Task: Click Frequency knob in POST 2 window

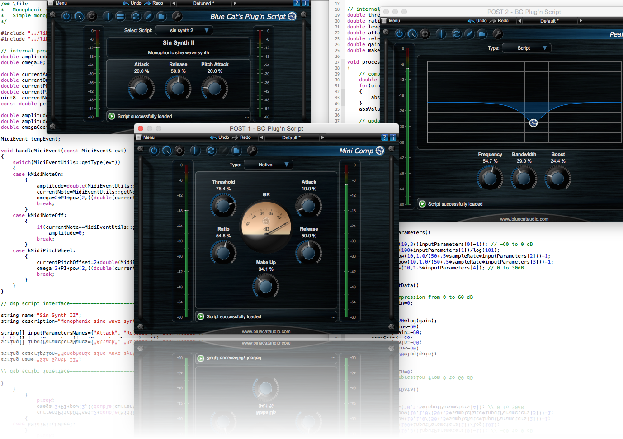Action: [490, 178]
